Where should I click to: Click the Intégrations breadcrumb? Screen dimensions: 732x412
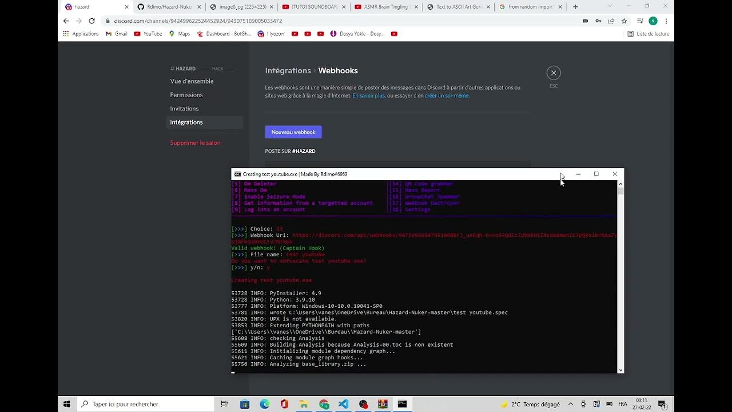pos(288,70)
